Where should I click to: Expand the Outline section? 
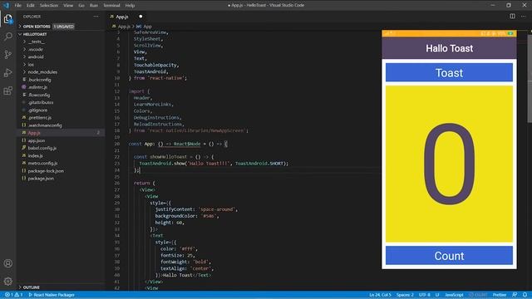(x=32, y=287)
